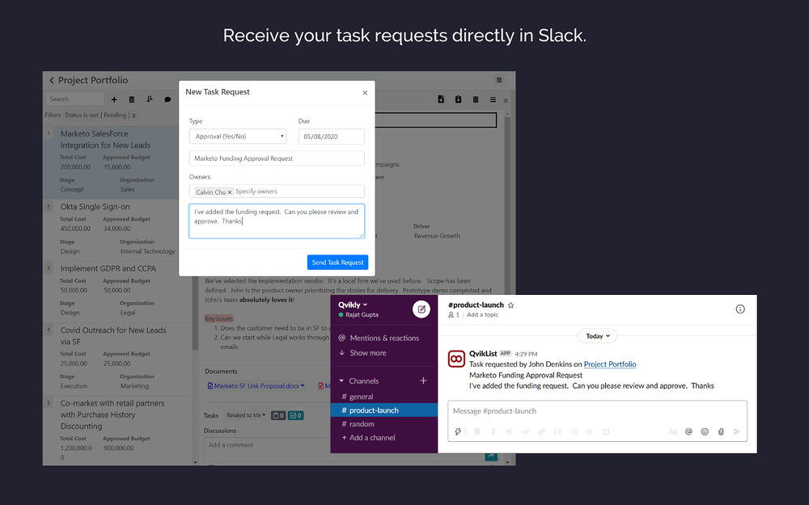Click Show more in Slack sidebar
Image resolution: width=809 pixels, height=505 pixels.
point(362,353)
